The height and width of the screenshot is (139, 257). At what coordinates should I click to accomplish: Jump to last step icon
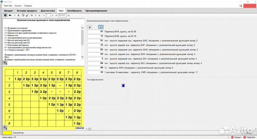coord(52,15)
